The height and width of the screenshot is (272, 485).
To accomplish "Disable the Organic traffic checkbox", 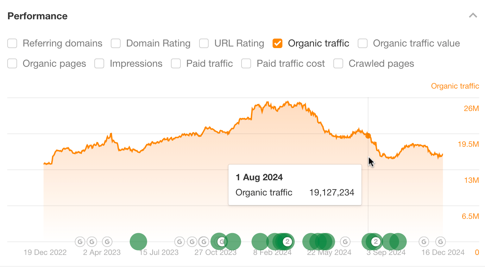I will coord(277,43).
